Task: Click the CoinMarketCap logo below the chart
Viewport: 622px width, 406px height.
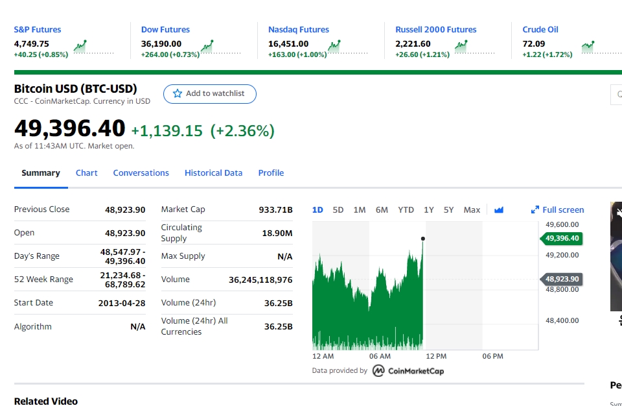Action: [x=408, y=370]
